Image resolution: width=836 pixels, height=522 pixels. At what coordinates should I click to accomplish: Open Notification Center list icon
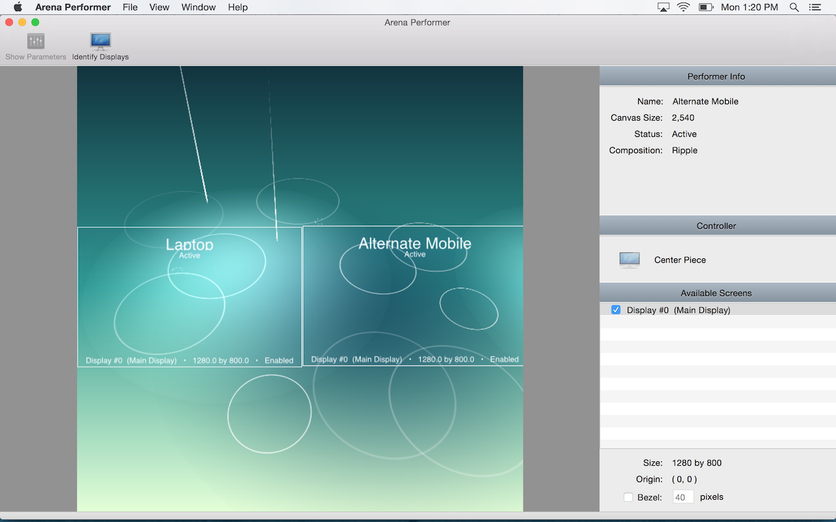(x=814, y=7)
